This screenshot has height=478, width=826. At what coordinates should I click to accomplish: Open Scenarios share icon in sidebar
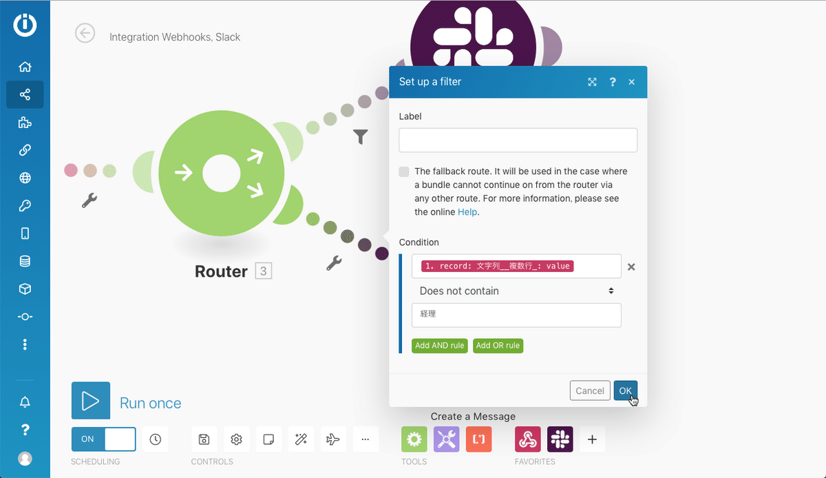(25, 94)
